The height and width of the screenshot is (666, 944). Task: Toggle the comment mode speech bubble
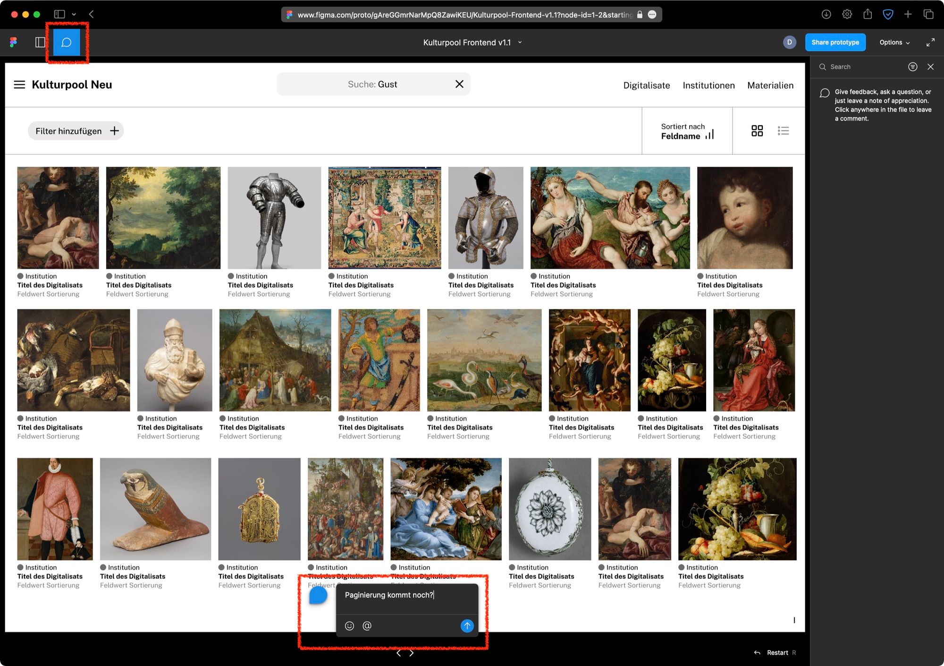(x=67, y=43)
